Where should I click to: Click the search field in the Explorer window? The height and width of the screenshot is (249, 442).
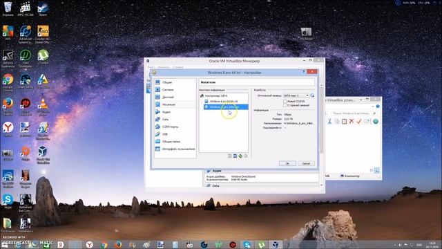pos(354,113)
